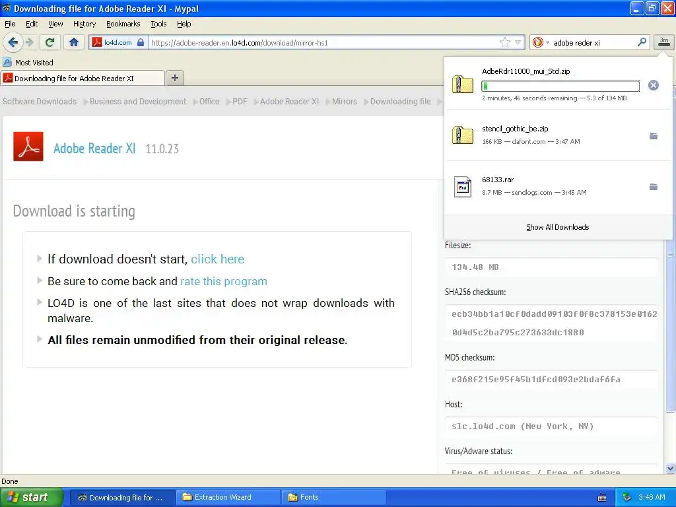This screenshot has width=676, height=507.
Task: Click the download progress bar
Action: click(x=560, y=86)
